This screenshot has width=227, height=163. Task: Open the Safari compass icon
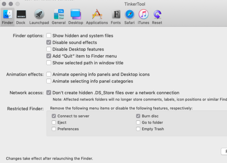[x=129, y=15]
